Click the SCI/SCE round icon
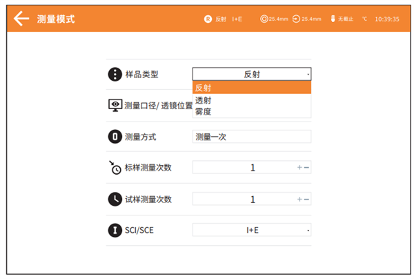 [115, 230]
